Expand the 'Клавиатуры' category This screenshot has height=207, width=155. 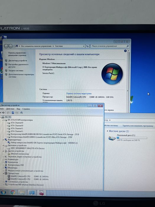pos(3,159)
